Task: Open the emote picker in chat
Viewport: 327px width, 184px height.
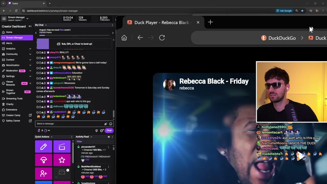Action: (x=111, y=124)
